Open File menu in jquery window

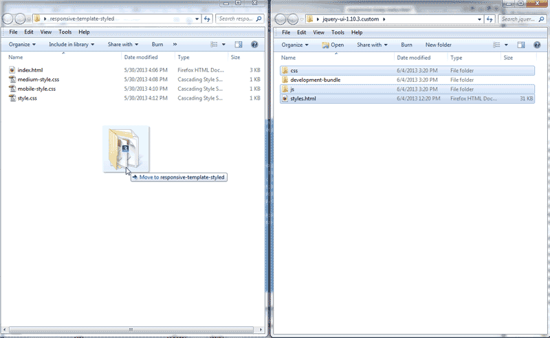pos(286,32)
